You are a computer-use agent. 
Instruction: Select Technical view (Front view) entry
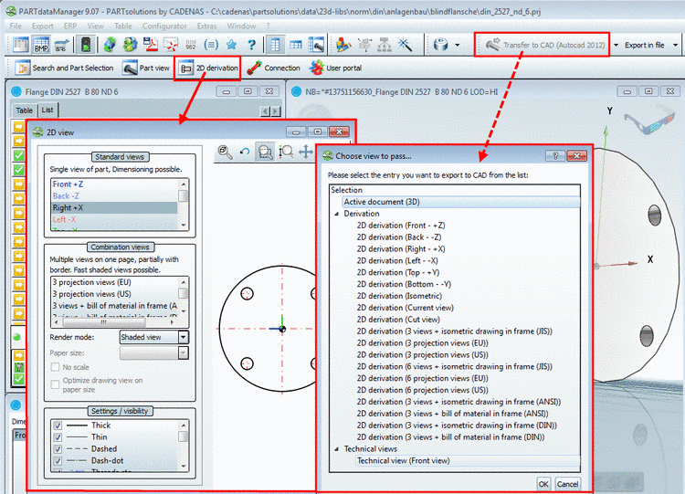tap(468, 461)
